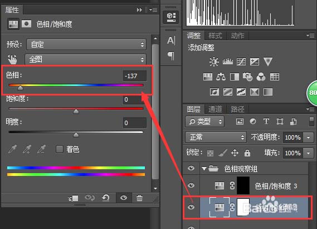Click the 饱和度 saturation slider handle

point(76,111)
